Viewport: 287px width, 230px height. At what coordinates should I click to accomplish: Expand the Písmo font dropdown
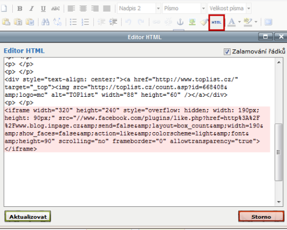(203, 8)
